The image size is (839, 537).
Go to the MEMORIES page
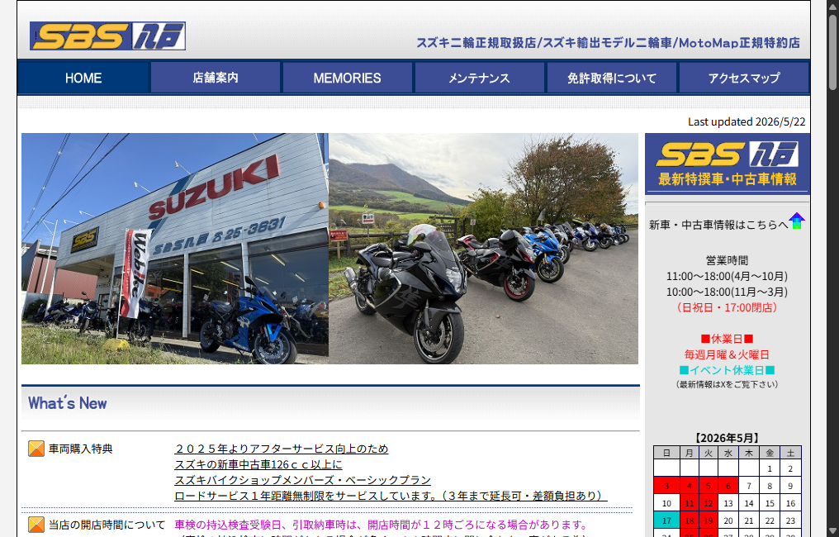[x=348, y=78]
